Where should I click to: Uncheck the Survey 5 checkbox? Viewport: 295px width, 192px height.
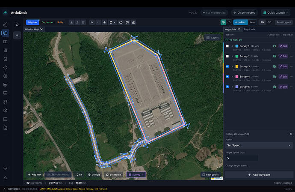pyautogui.click(x=227, y=87)
